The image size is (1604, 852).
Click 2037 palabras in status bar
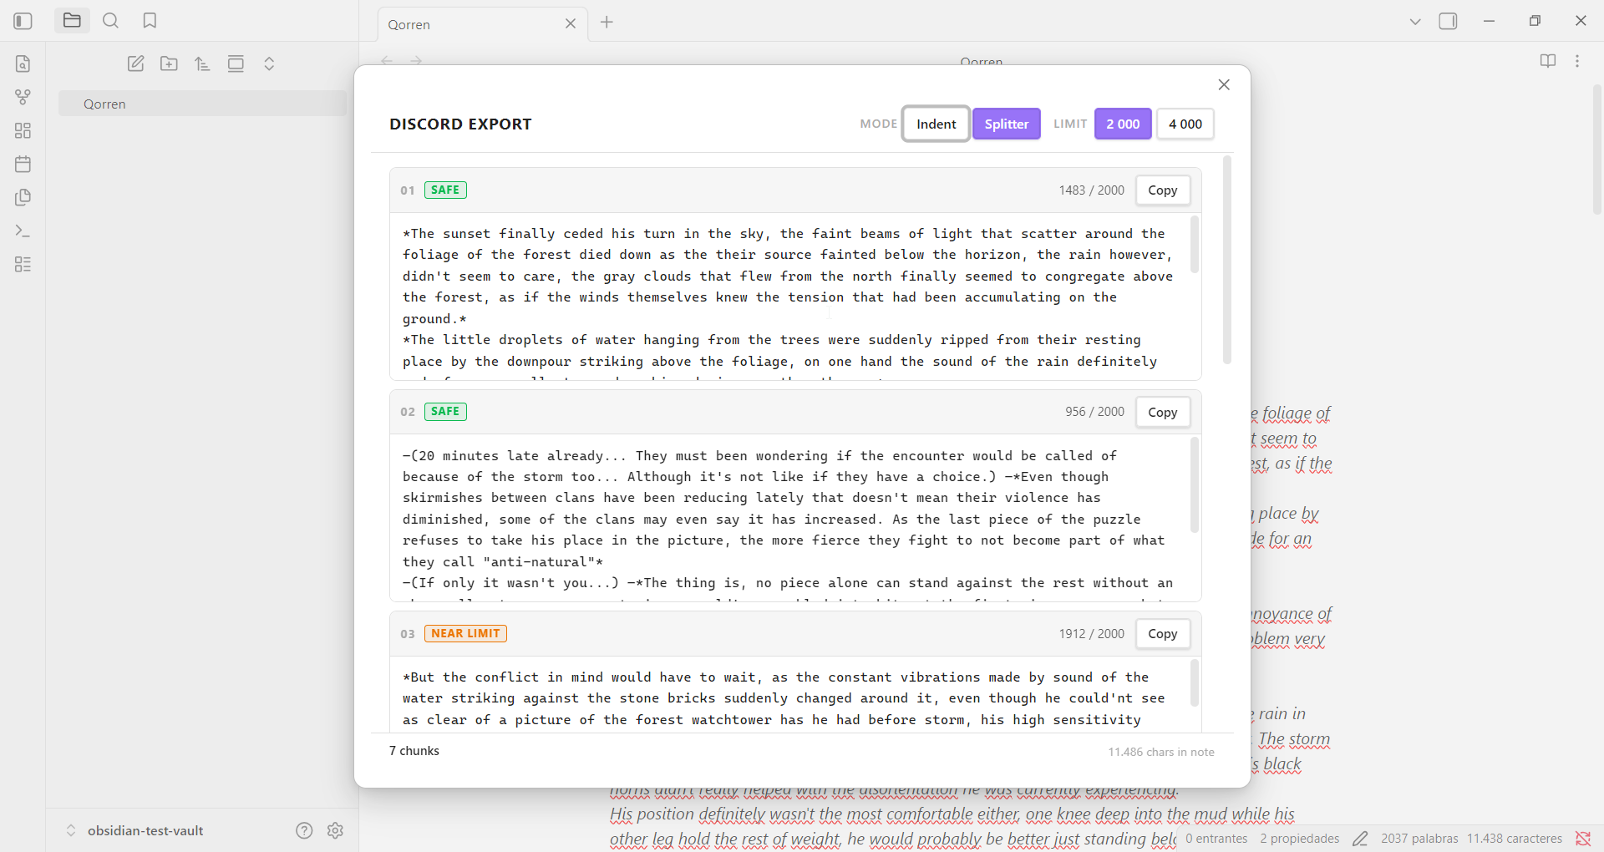point(1419,839)
